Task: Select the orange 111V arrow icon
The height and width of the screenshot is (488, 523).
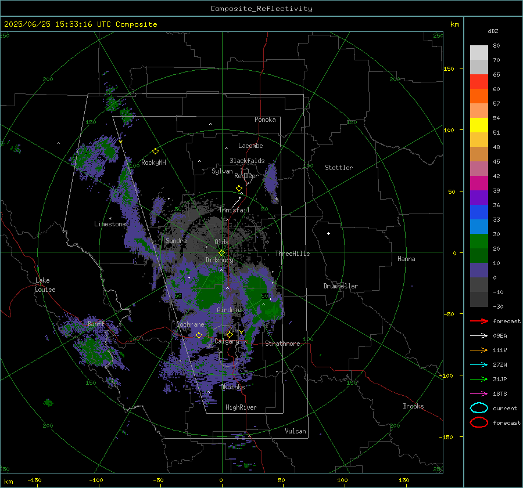Action: tap(479, 350)
